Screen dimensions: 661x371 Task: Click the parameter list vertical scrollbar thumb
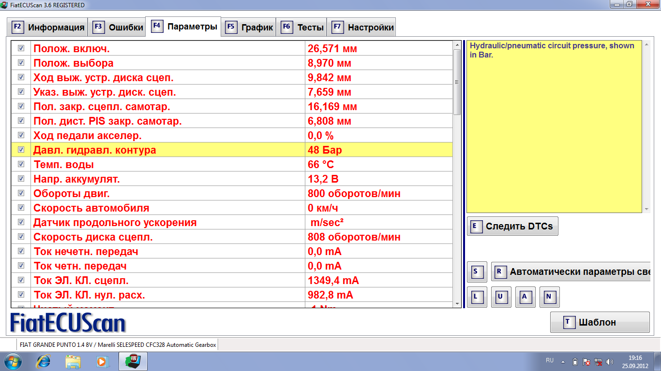click(x=457, y=81)
